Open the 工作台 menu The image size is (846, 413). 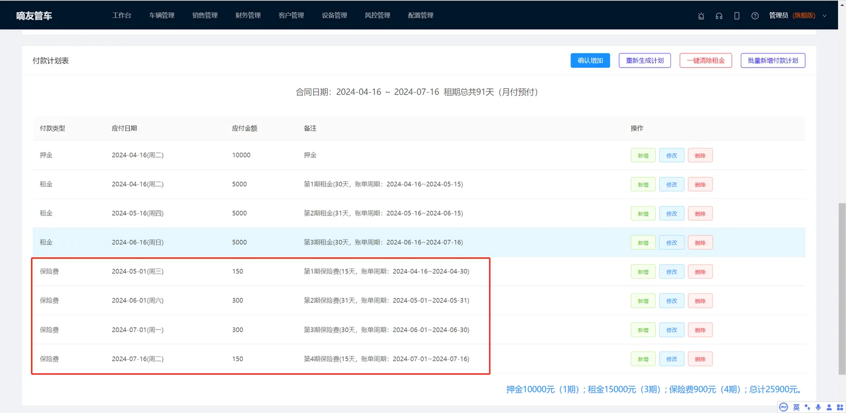pos(122,15)
